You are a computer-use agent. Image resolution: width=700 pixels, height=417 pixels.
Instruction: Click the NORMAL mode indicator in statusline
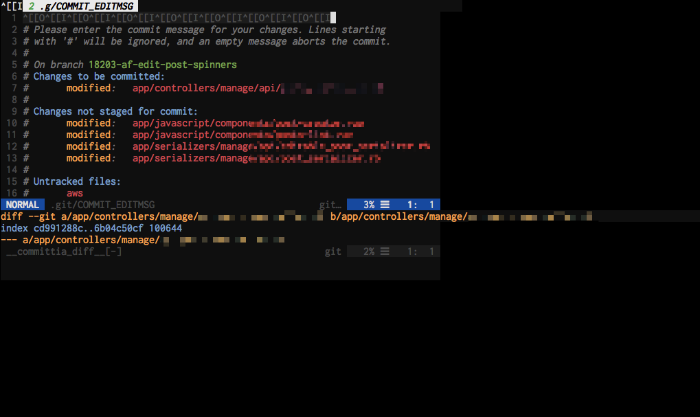[22, 205]
